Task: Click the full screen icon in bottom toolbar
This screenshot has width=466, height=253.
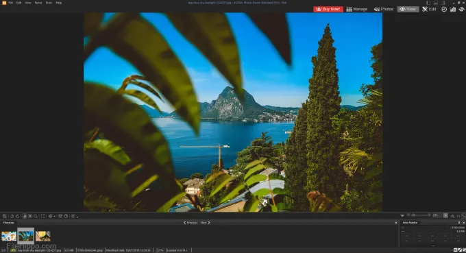Action: coord(42,216)
